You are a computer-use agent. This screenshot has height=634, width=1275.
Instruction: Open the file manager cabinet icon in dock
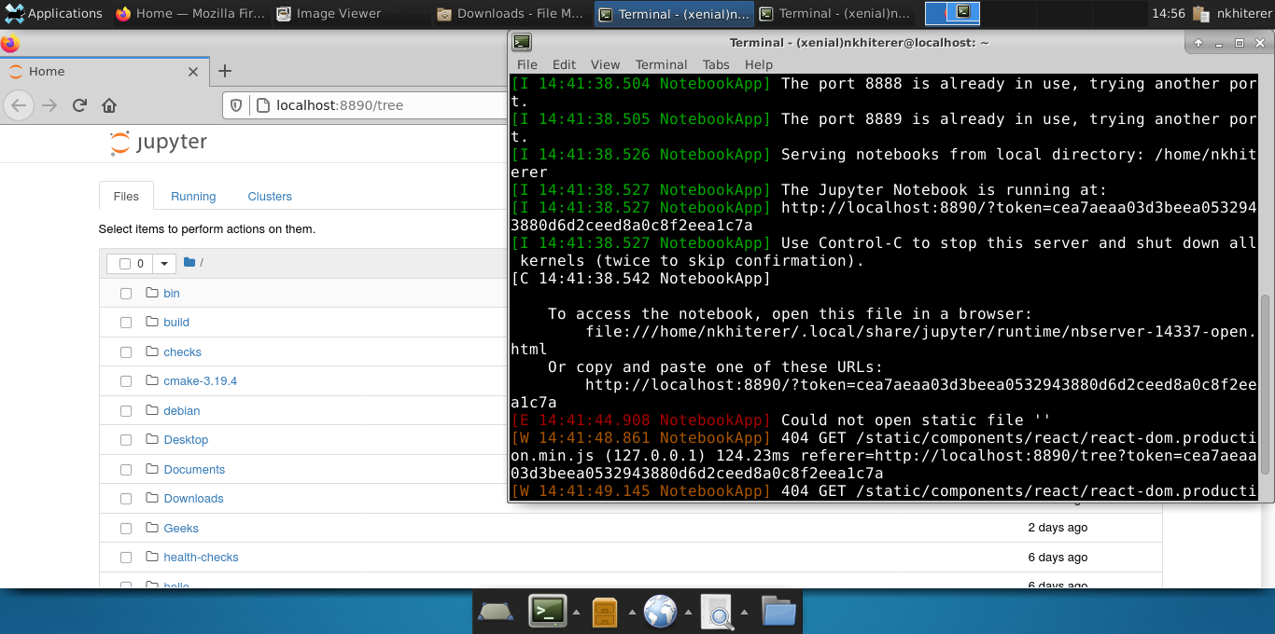(x=605, y=612)
